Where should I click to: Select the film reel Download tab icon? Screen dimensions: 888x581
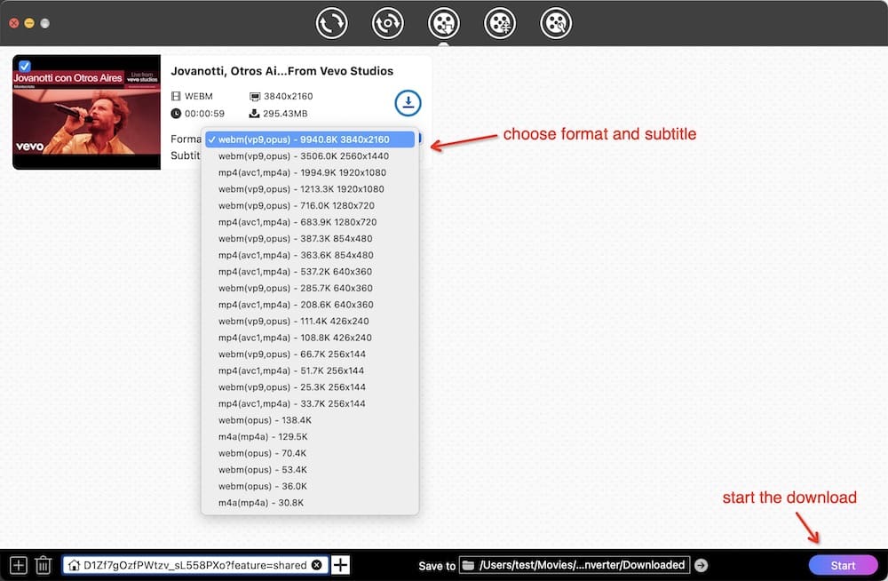(x=444, y=23)
